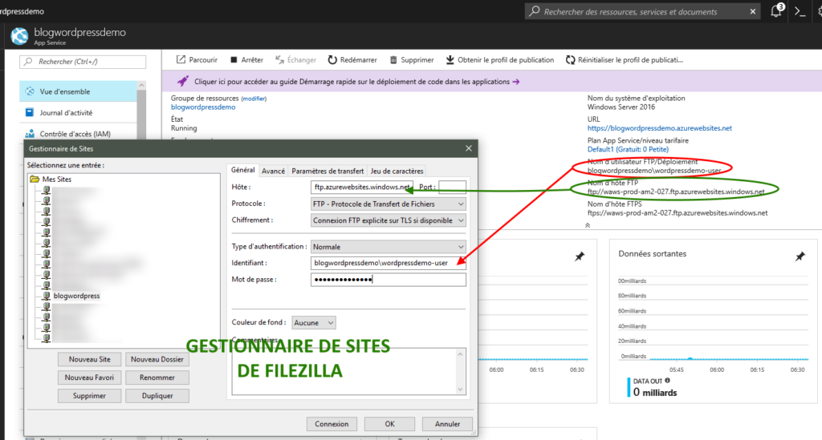Click the DATA OUT info icon
Viewport: 822px width, 440px height.
(x=667, y=381)
